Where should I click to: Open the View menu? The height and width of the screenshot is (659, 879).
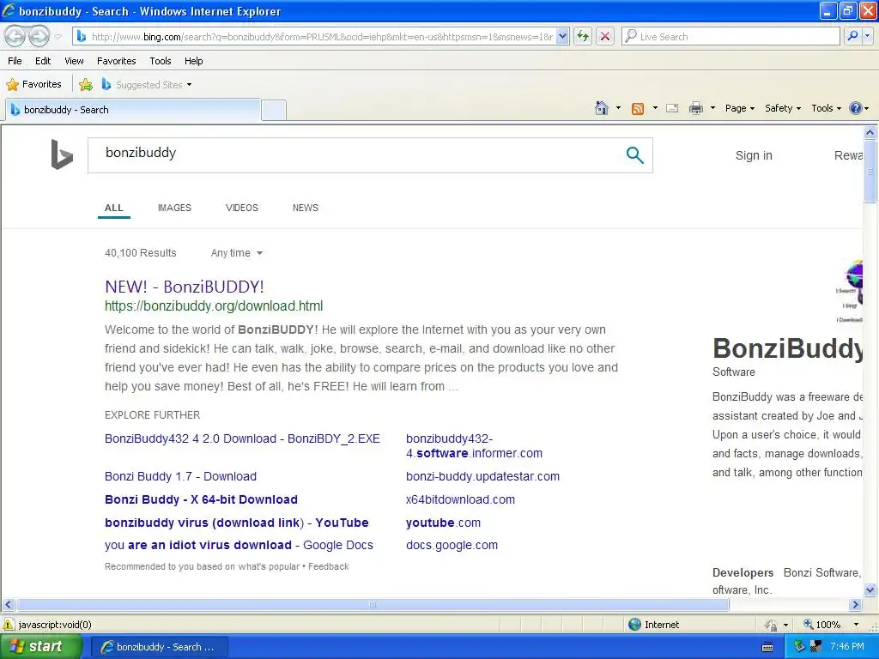click(74, 61)
